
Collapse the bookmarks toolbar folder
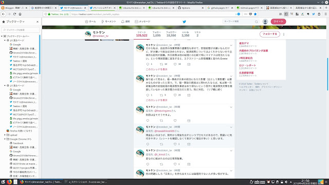[x=2, y=36]
